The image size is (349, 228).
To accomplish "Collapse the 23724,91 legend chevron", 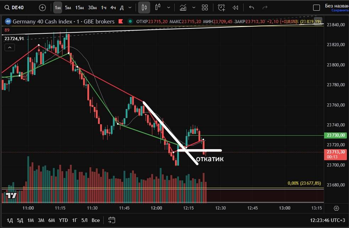I will tap(9, 48).
